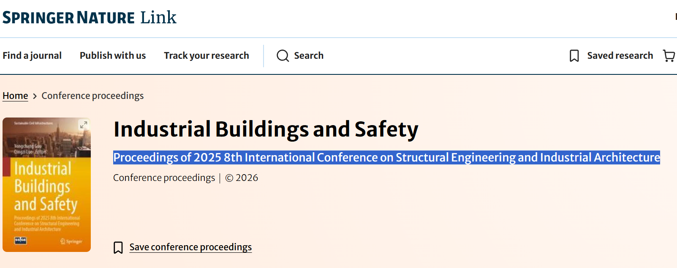Click the highlighted Proceedings of 2025 subtitle
Viewport: 677px width, 268px height.
point(386,157)
